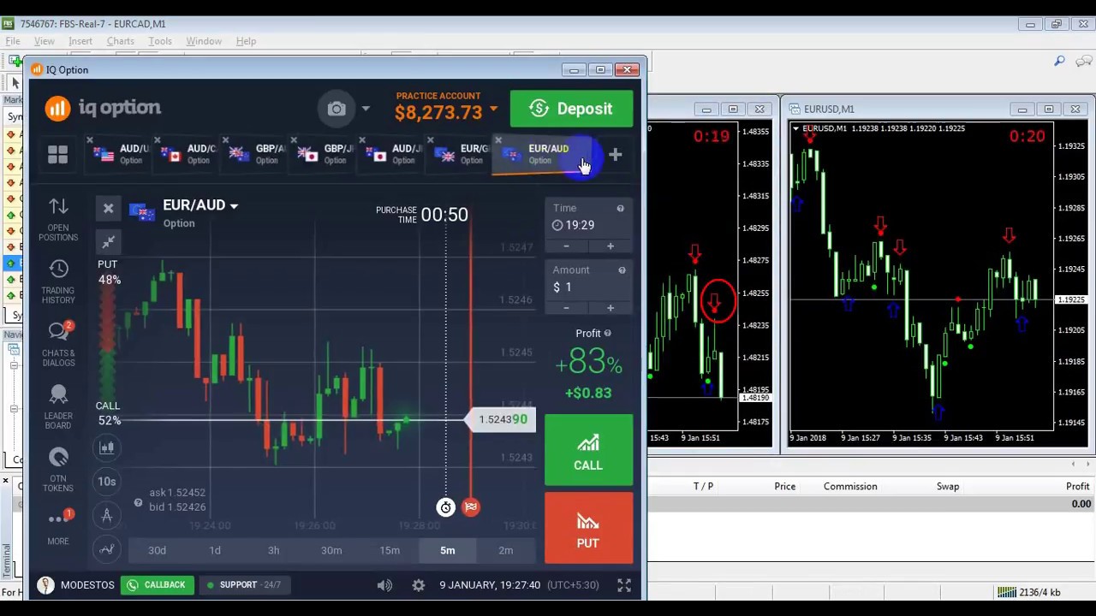The height and width of the screenshot is (616, 1096).
Task: Open Chats & Dialogs in sidebar
Action: [x=58, y=344]
